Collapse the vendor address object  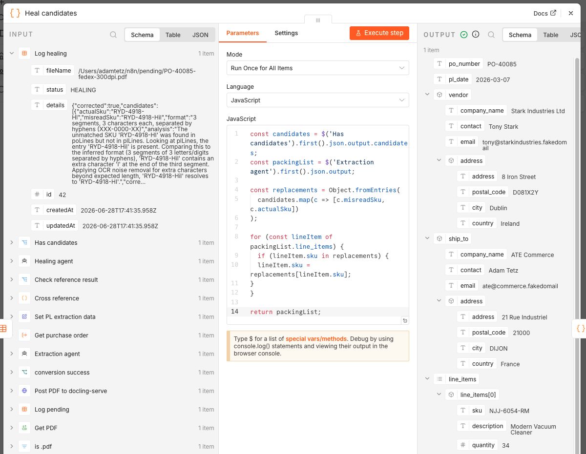[439, 161]
